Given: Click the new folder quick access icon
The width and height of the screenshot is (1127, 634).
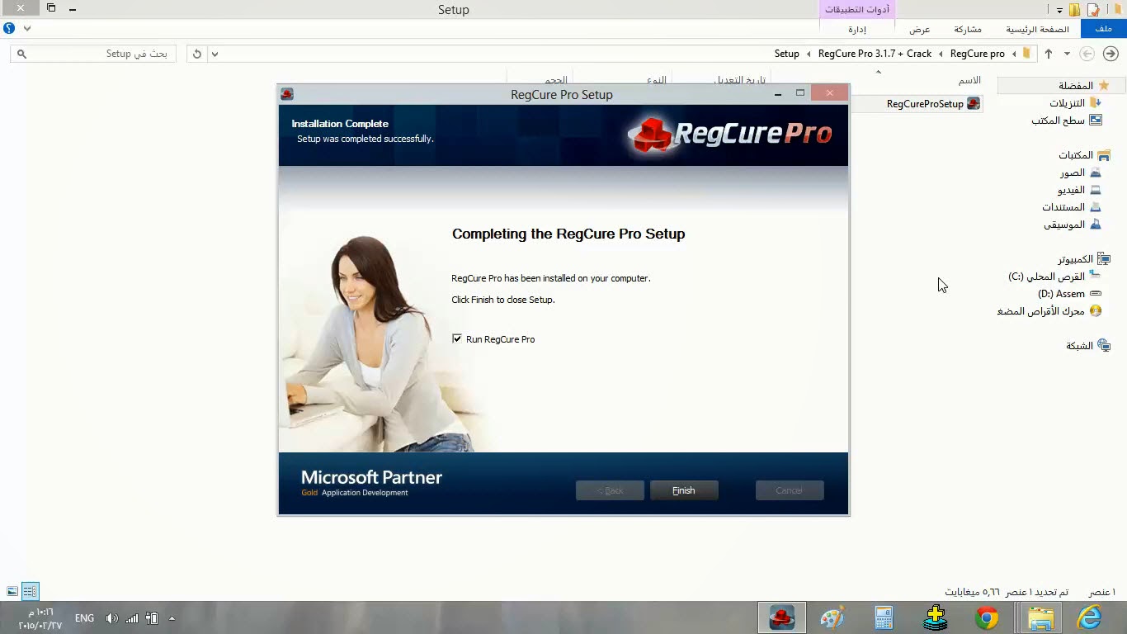Looking at the screenshot, I should pos(1075,10).
